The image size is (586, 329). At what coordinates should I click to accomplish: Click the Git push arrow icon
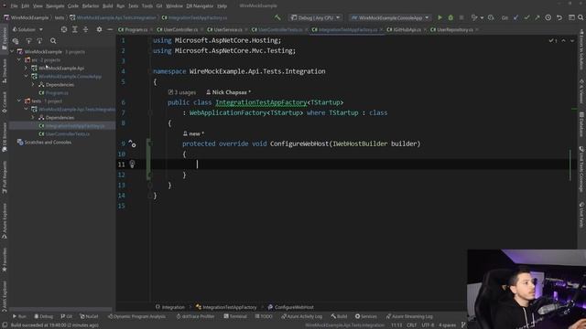pyautogui.click(x=537, y=17)
